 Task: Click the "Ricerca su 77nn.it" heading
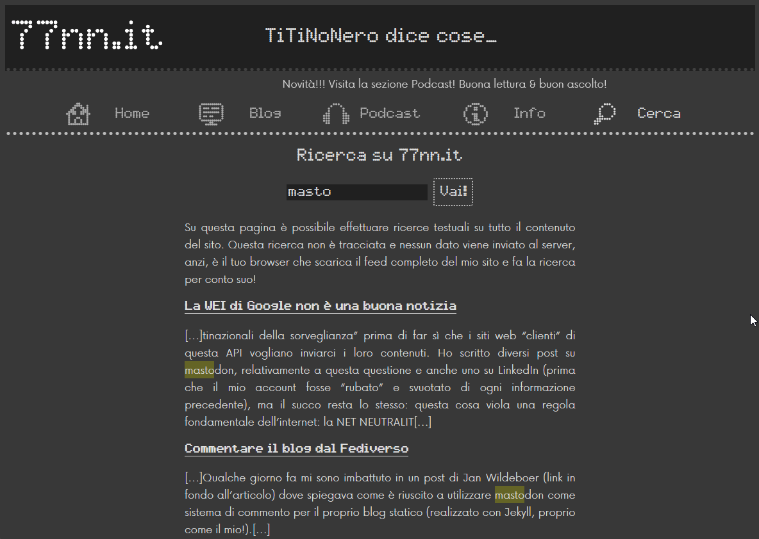379,155
